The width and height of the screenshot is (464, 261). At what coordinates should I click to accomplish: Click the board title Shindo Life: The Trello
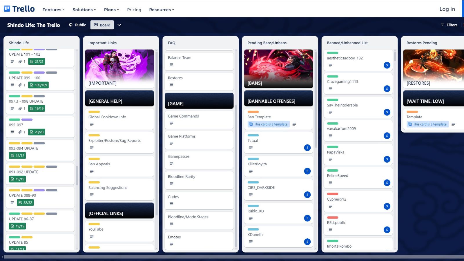pos(34,25)
